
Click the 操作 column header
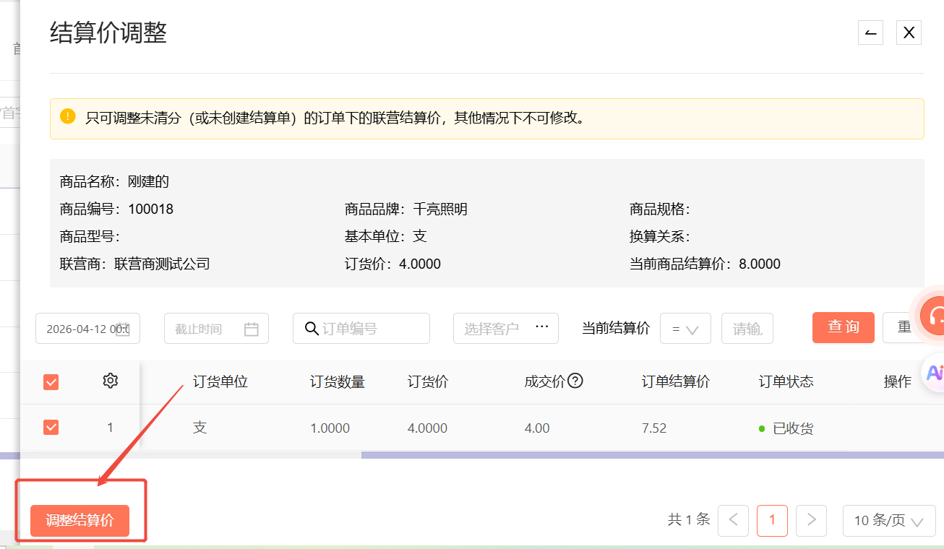tap(898, 381)
